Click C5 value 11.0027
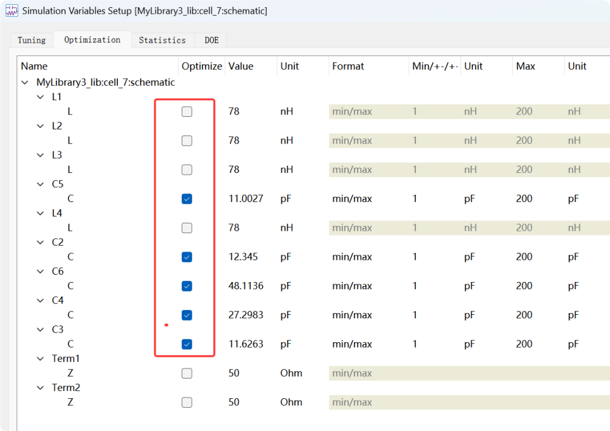The width and height of the screenshot is (610, 431). [x=246, y=199]
